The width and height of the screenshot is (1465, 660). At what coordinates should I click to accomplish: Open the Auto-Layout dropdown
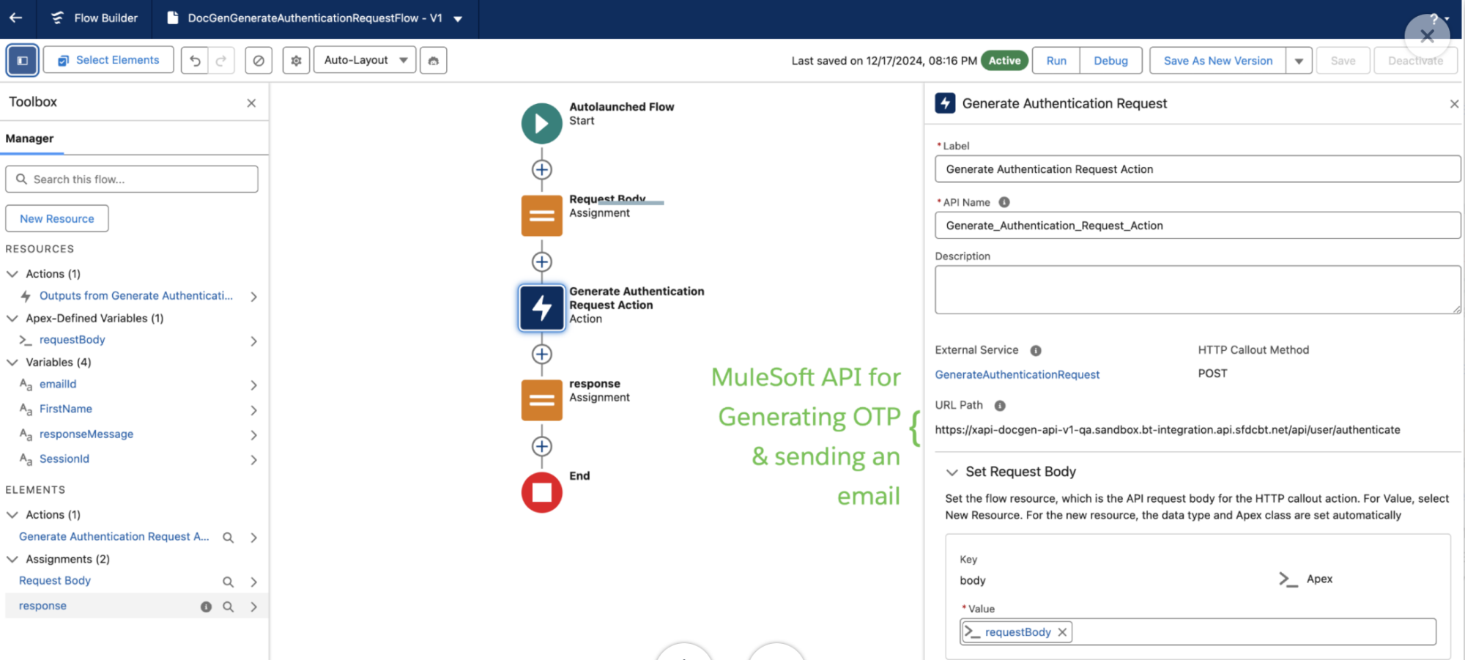tap(364, 60)
